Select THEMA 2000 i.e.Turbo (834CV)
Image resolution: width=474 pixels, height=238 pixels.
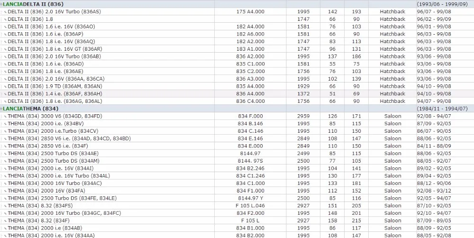click(x=53, y=131)
